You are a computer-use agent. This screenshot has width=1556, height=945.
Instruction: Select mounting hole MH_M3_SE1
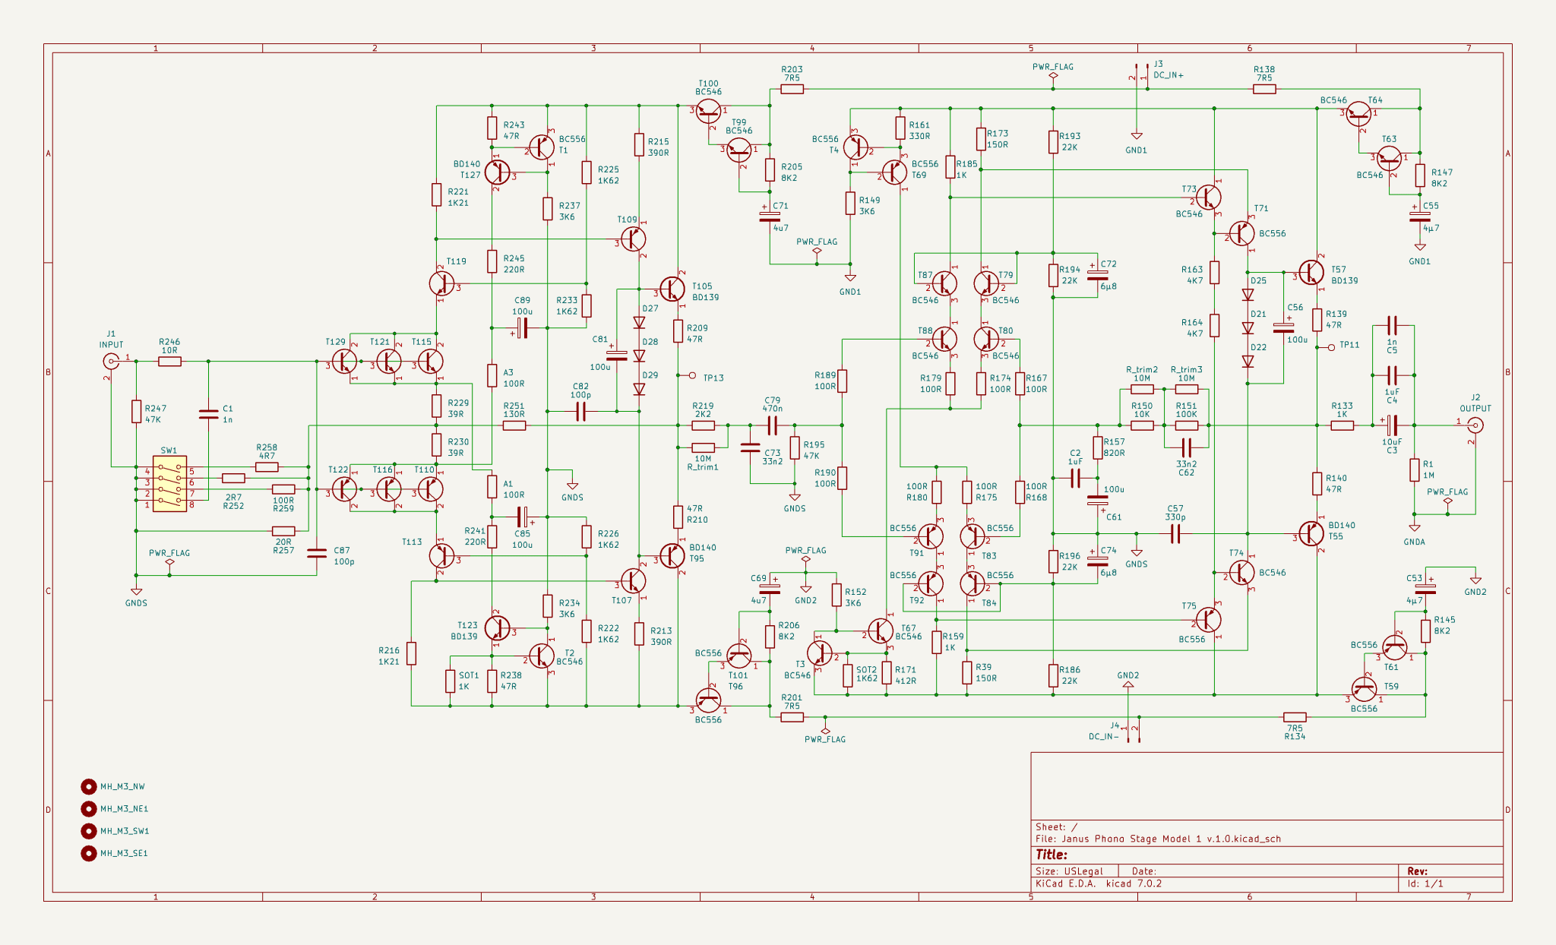tap(89, 853)
